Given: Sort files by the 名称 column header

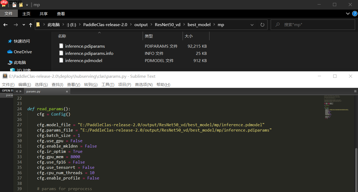Looking at the screenshot, I should click(62, 36).
